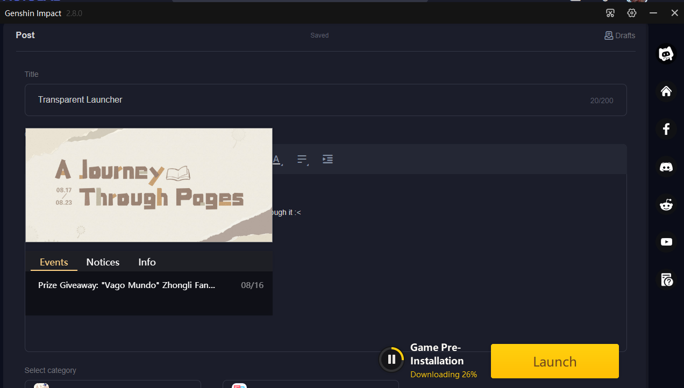
Task: Open launcher settings gear icon
Action: [632, 13]
